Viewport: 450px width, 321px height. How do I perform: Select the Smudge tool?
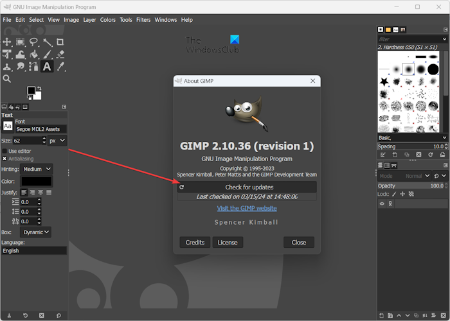pos(20,67)
